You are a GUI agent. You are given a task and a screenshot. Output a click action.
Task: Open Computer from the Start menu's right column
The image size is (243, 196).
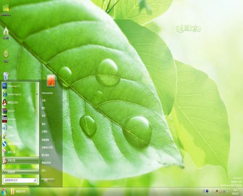tap(44, 132)
